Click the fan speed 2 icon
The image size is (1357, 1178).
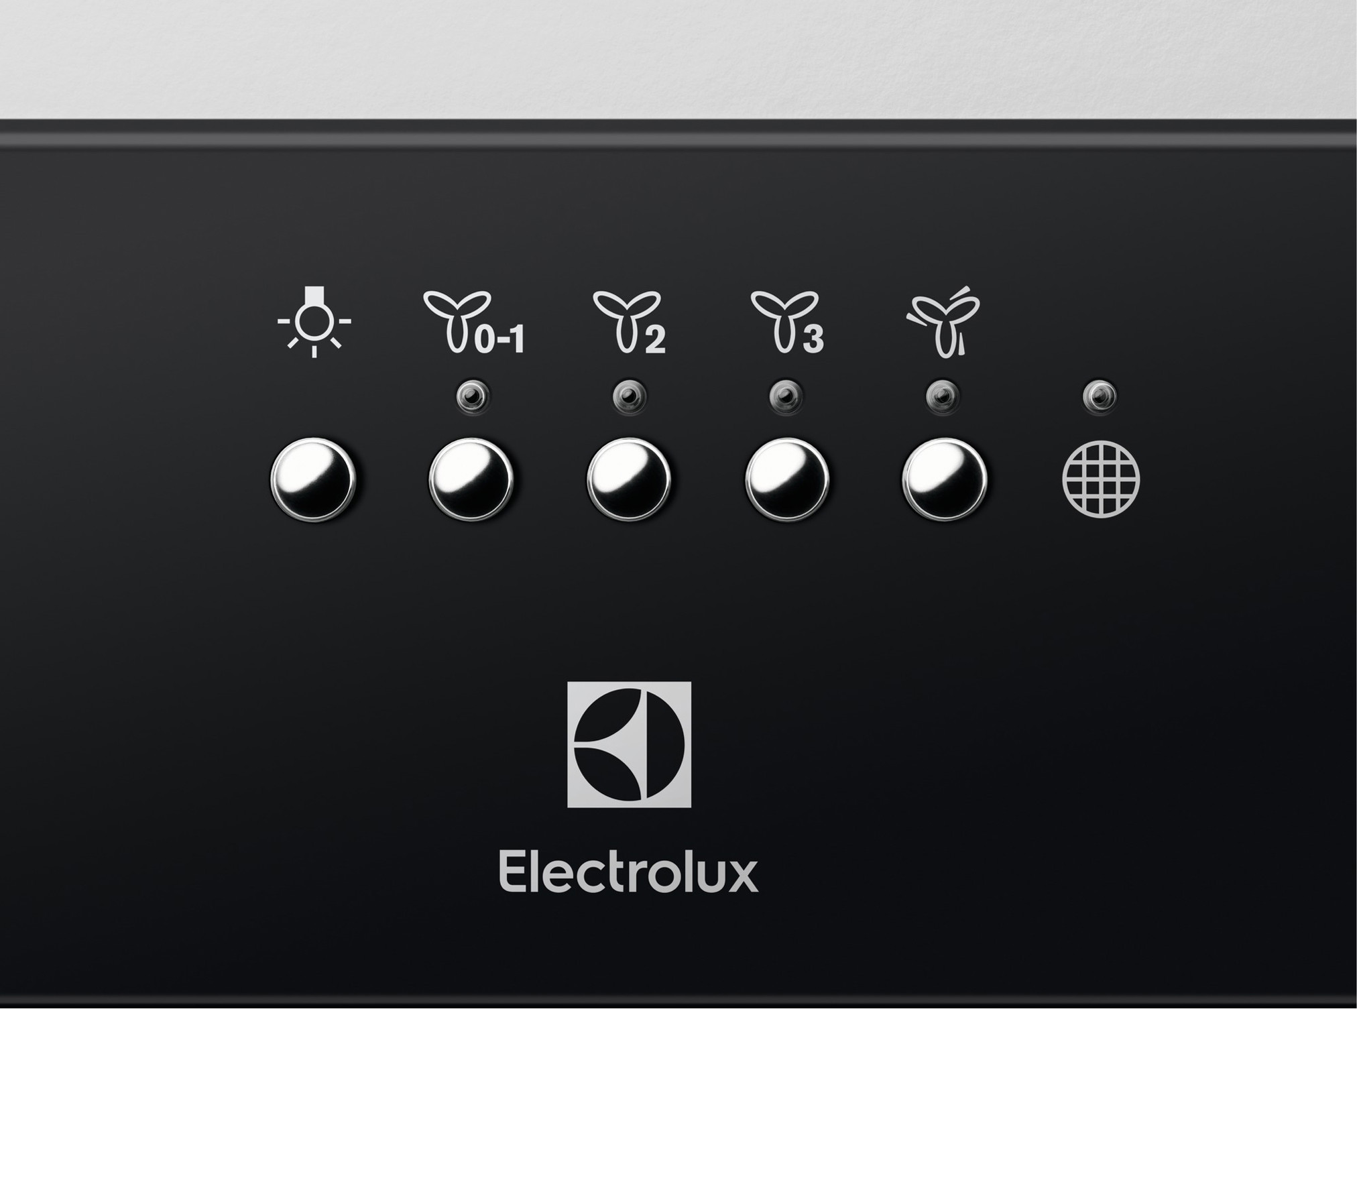click(x=630, y=322)
